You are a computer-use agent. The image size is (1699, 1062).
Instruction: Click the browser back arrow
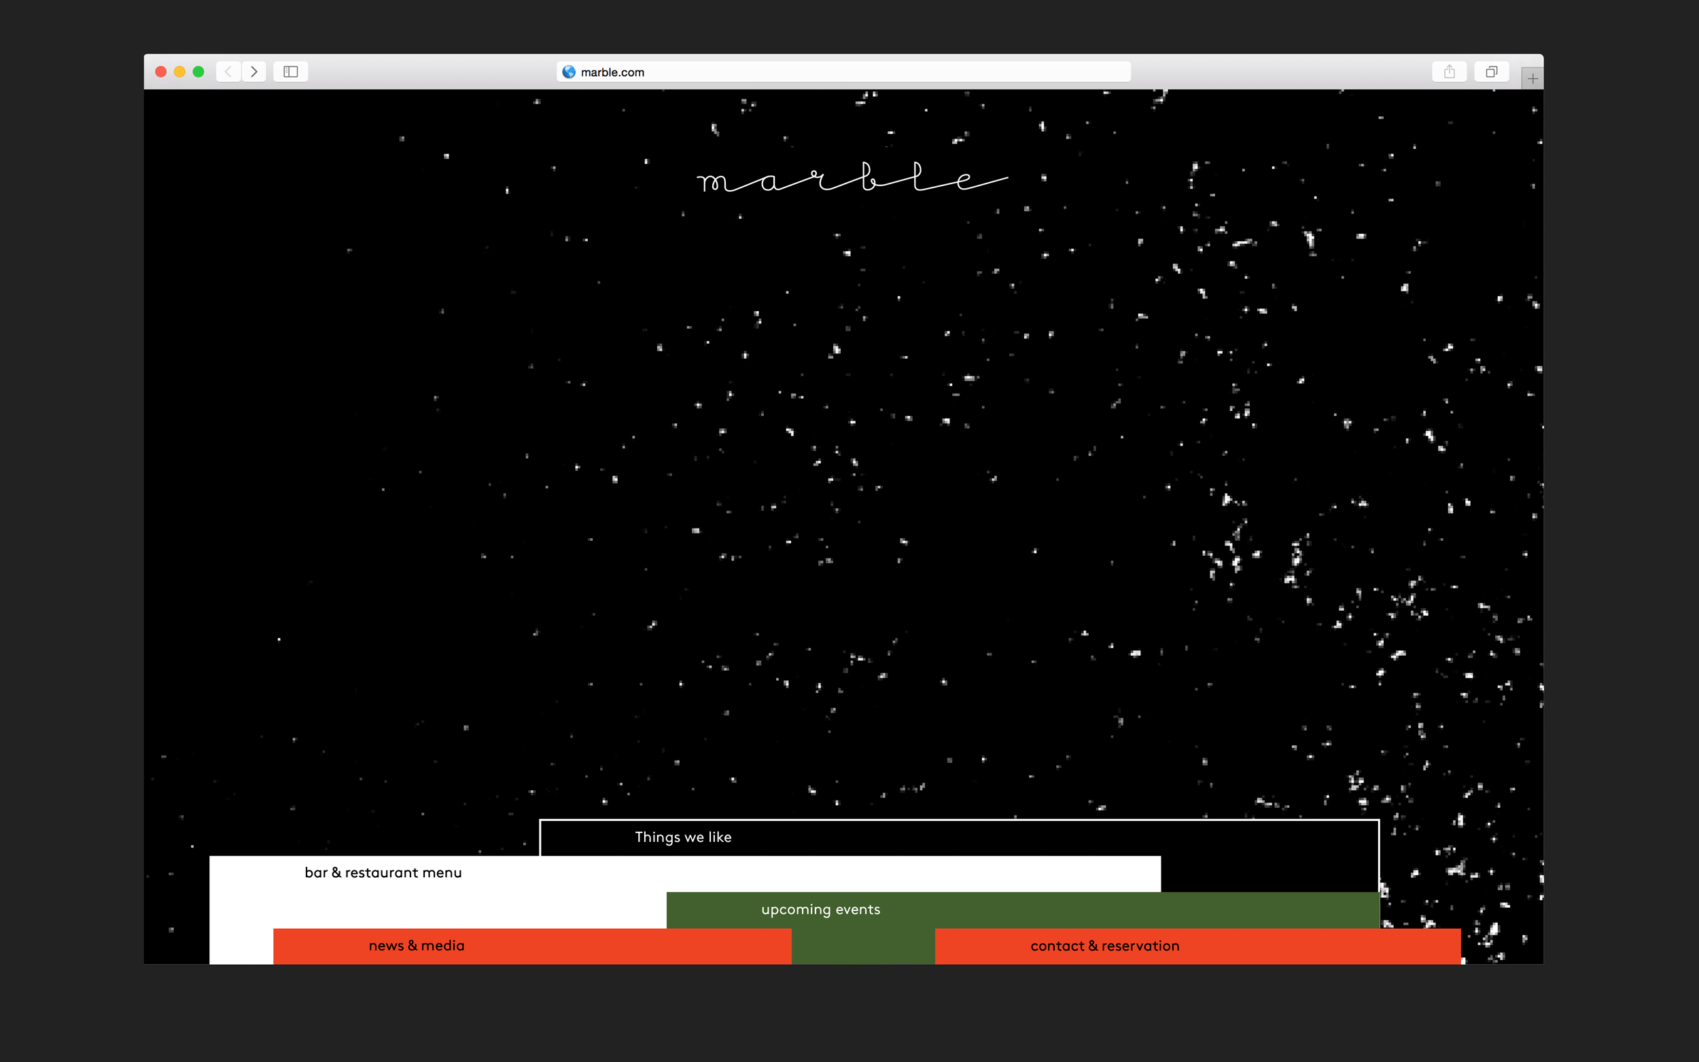[228, 71]
